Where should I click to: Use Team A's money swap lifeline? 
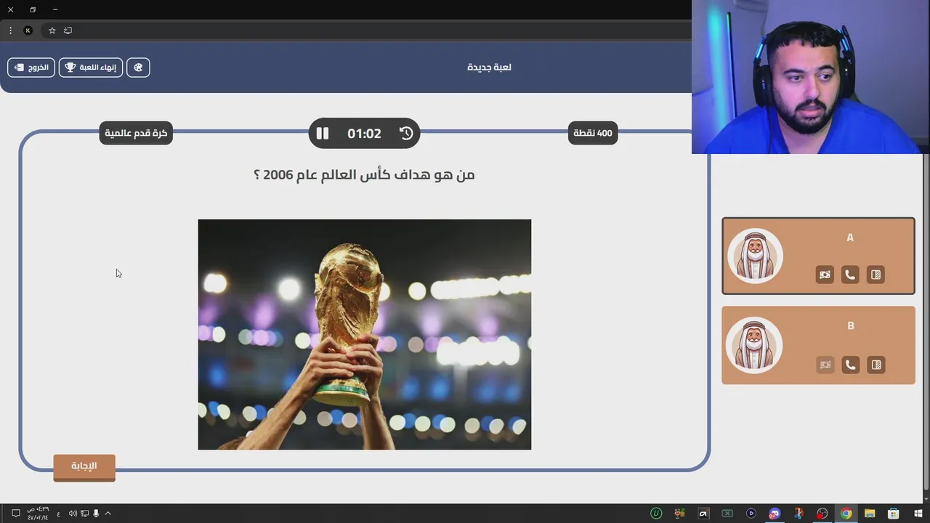click(x=825, y=275)
